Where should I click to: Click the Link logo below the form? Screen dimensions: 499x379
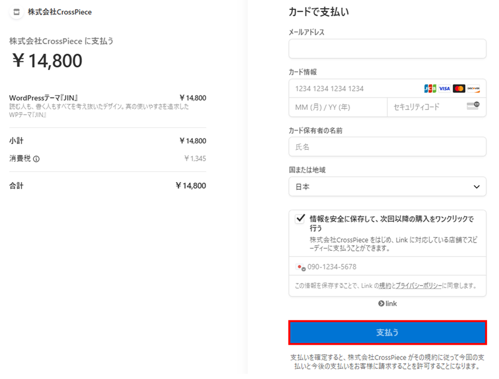click(x=387, y=303)
